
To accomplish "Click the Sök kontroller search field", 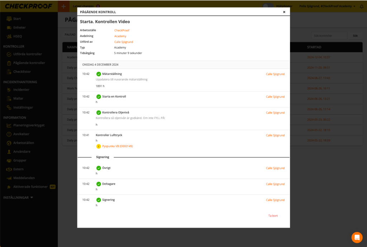I will [x=329, y=36].
